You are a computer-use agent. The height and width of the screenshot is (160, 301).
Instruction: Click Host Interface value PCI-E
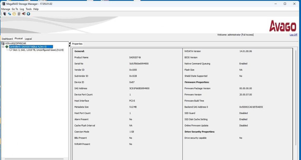(132, 101)
